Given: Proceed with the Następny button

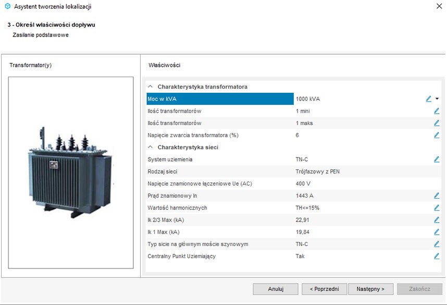Looking at the screenshot, I should [370, 289].
